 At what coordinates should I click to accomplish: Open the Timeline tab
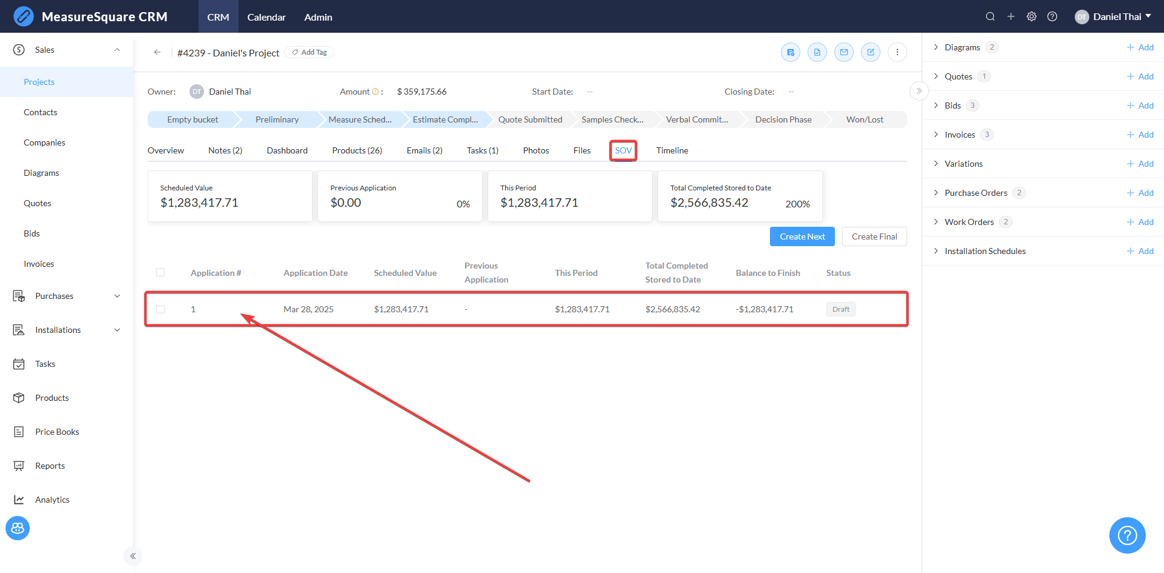672,150
